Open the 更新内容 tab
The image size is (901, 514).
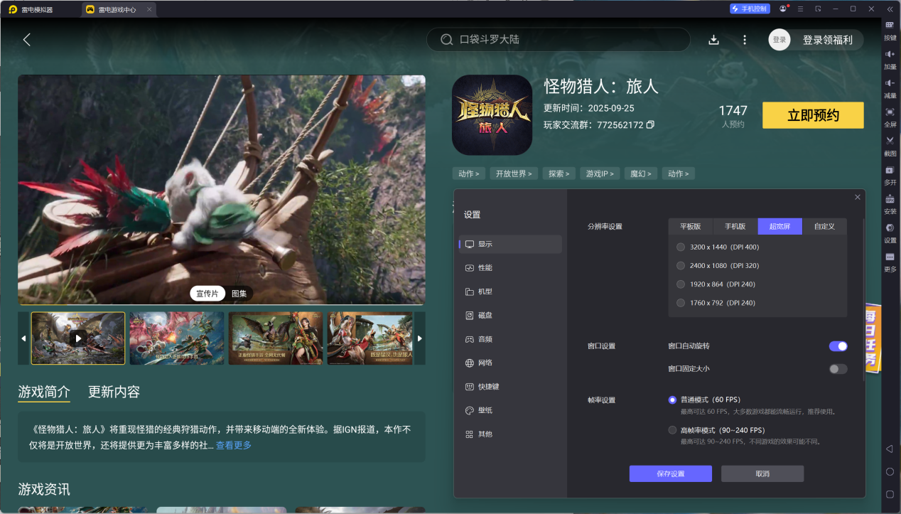coord(114,392)
